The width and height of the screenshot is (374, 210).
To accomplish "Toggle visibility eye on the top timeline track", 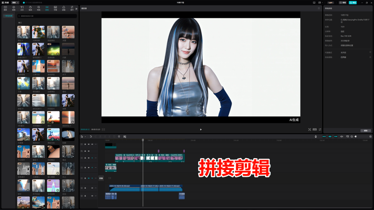I will 88,144.
